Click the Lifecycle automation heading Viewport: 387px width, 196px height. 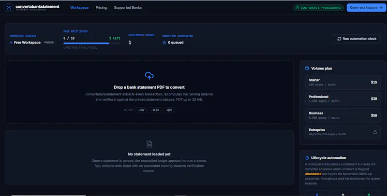(x=328, y=158)
